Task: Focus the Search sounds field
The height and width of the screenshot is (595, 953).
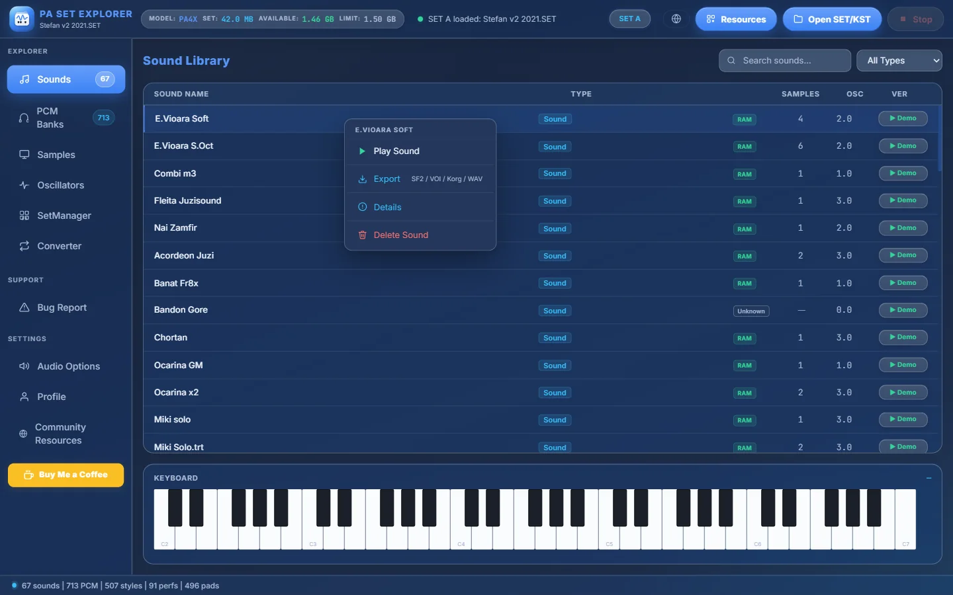Action: pos(785,60)
